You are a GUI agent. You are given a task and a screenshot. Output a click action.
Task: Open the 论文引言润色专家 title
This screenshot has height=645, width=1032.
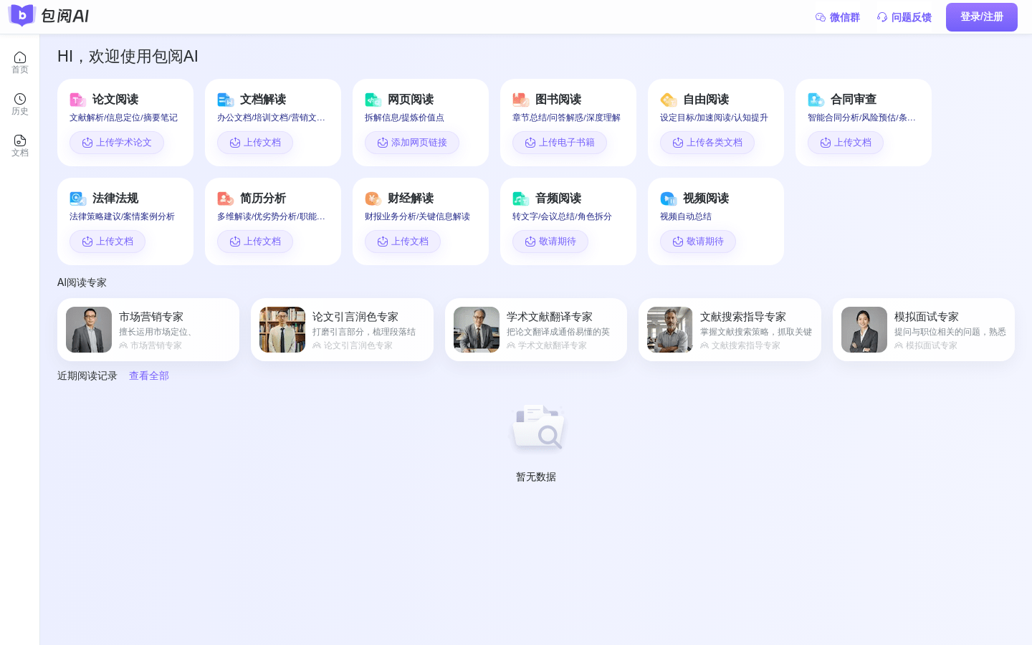click(x=355, y=317)
